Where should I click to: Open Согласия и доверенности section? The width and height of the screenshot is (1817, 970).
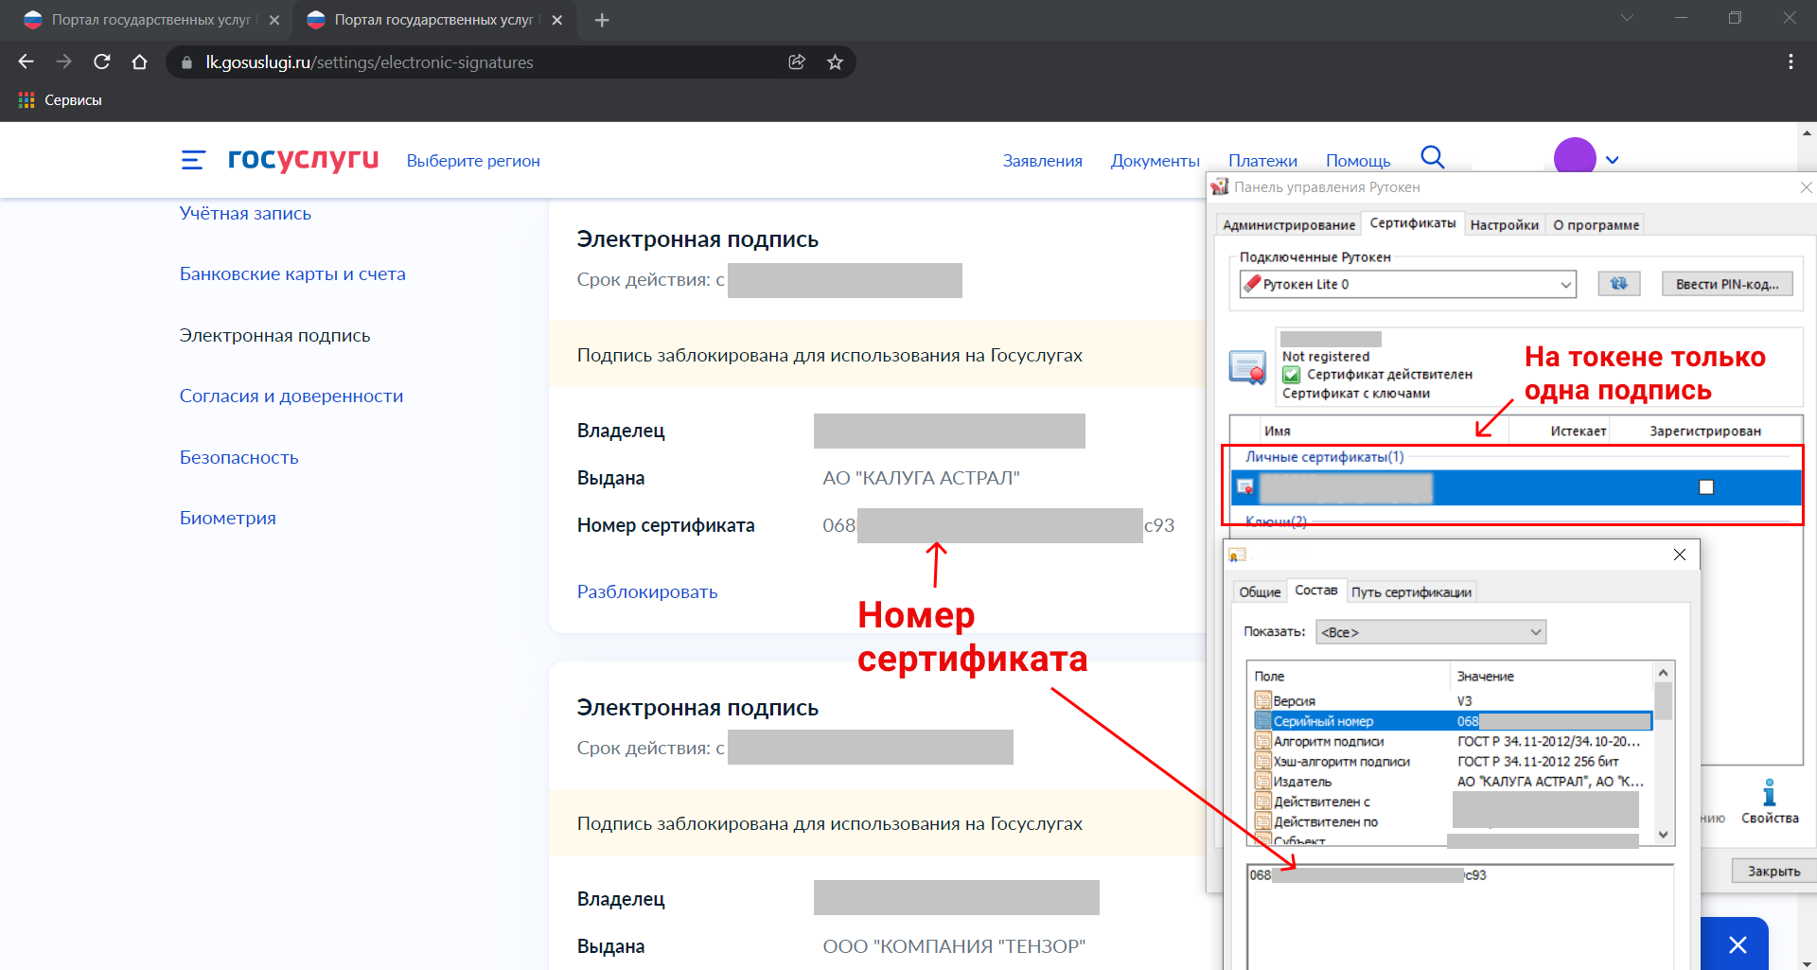(x=291, y=396)
